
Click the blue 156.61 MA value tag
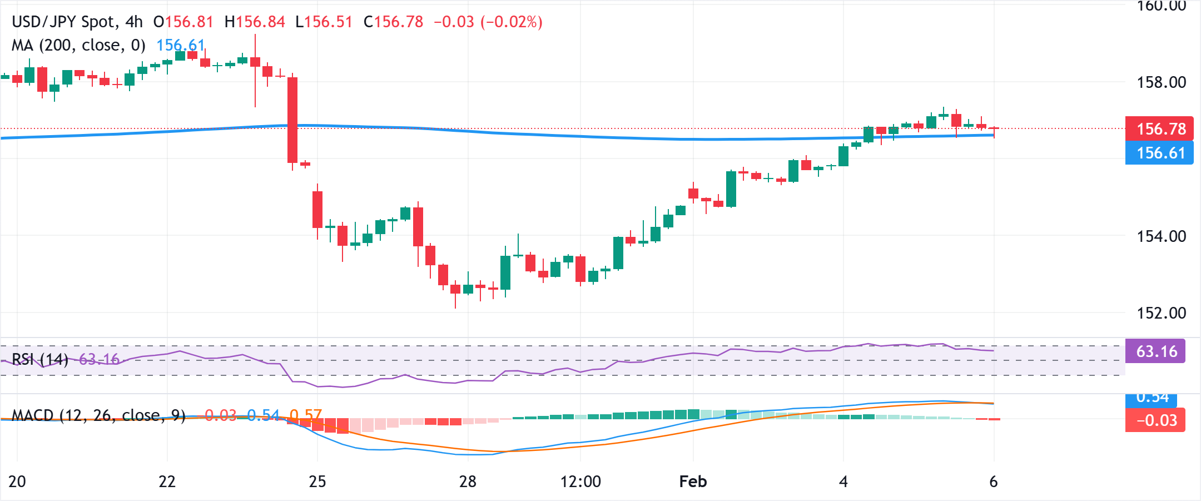tap(1159, 152)
